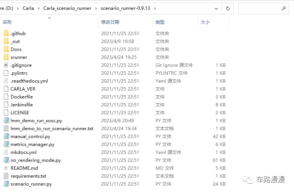Select the Docs folder icon

click(x=6, y=49)
